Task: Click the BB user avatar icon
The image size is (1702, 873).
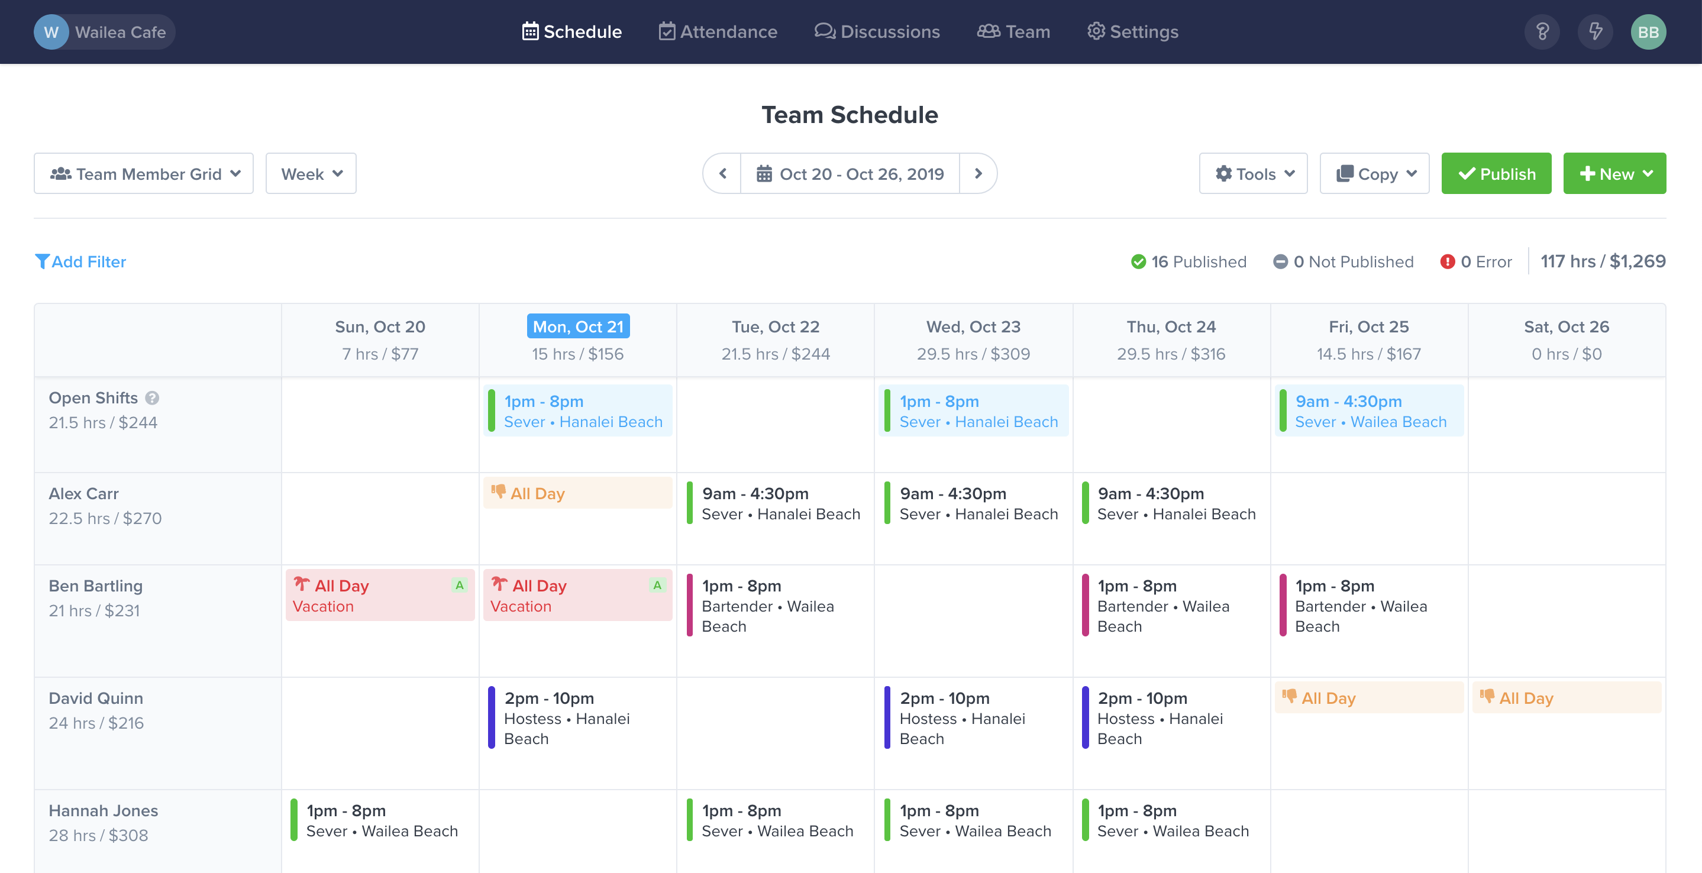Action: click(x=1651, y=31)
